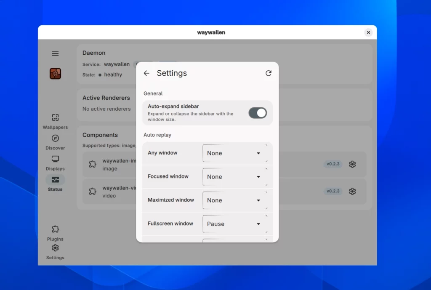The width and height of the screenshot is (431, 290).
Task: Click the Maximized window label
Action: [171, 200]
